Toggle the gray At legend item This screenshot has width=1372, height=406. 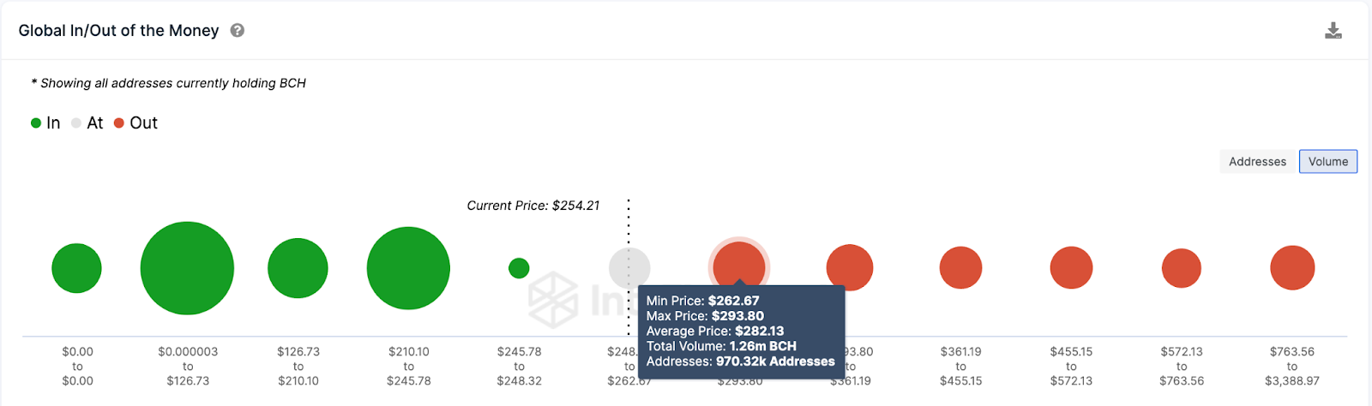click(x=87, y=122)
